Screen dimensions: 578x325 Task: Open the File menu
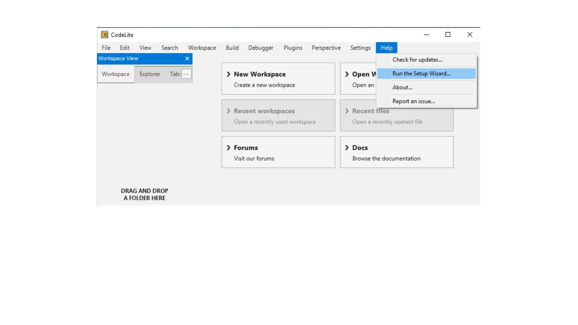coord(106,48)
